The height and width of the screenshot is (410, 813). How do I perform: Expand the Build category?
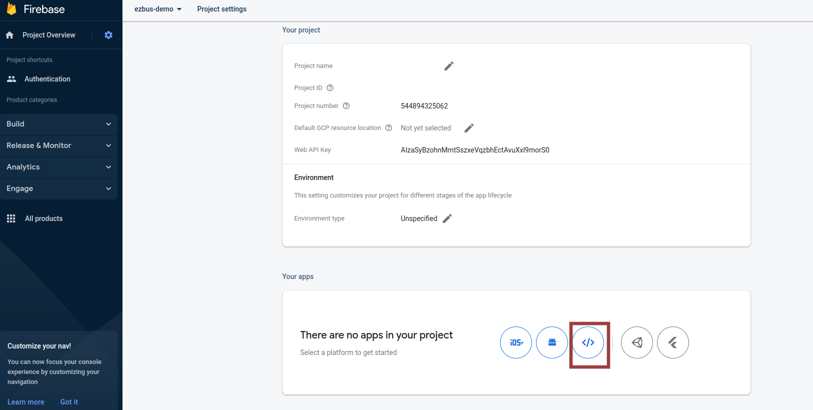[x=59, y=124]
